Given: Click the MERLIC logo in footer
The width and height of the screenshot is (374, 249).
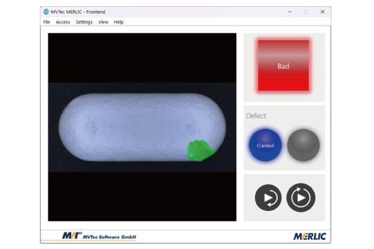Looking at the screenshot, I should [x=310, y=237].
